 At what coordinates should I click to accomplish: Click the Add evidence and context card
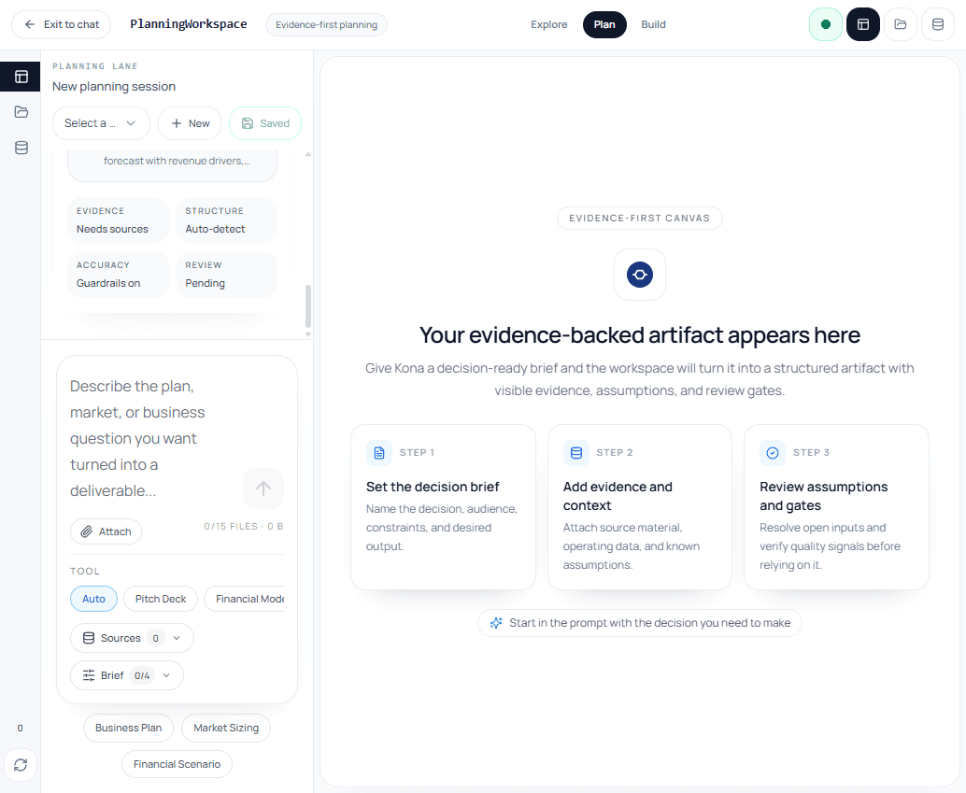639,507
